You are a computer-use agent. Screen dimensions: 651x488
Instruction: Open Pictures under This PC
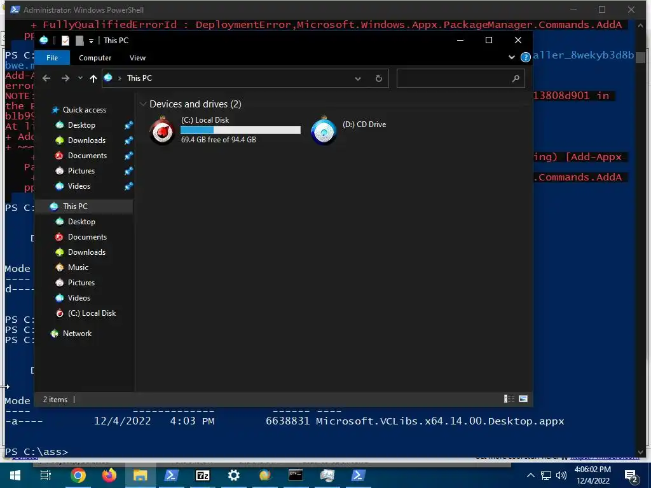pos(81,283)
